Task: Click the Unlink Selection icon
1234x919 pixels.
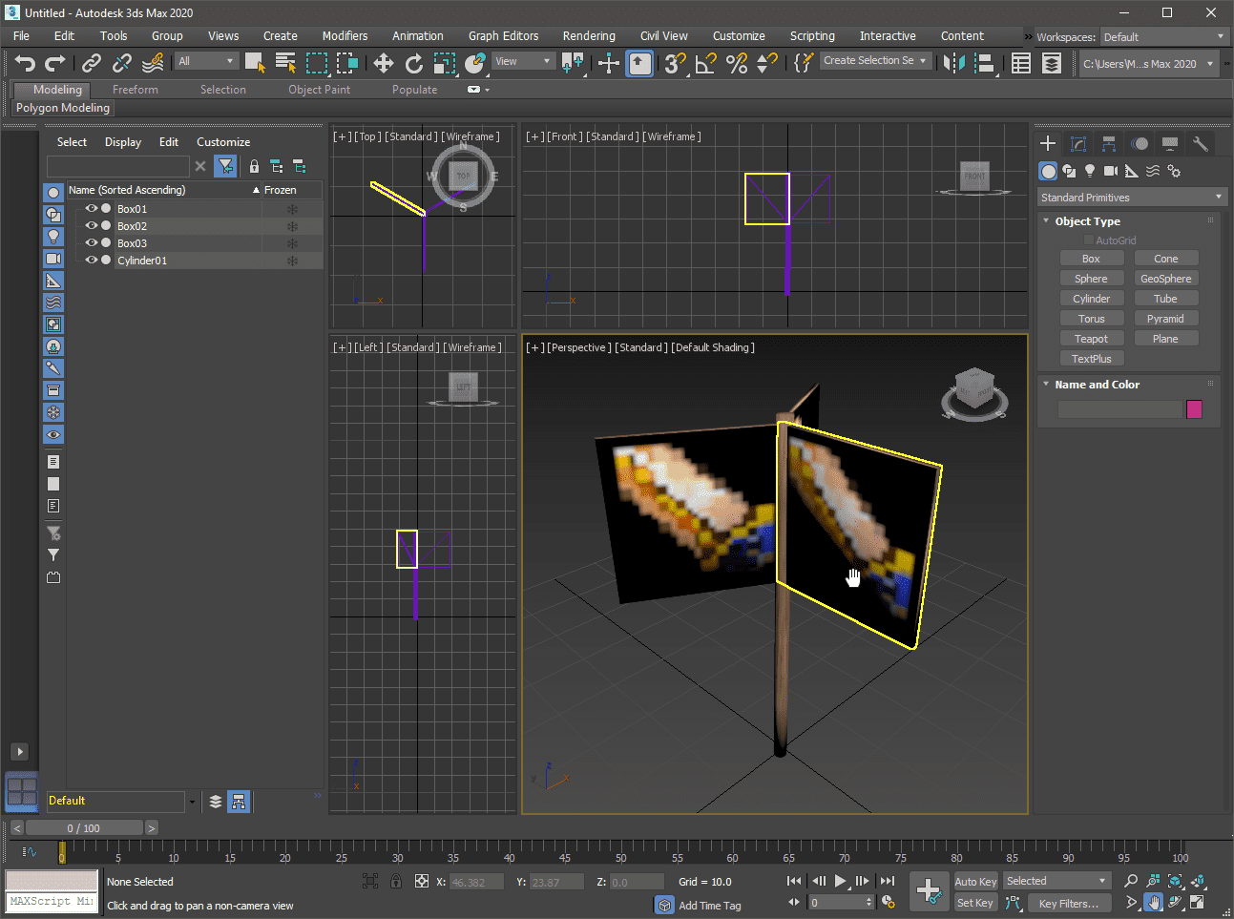Action: pos(121,63)
